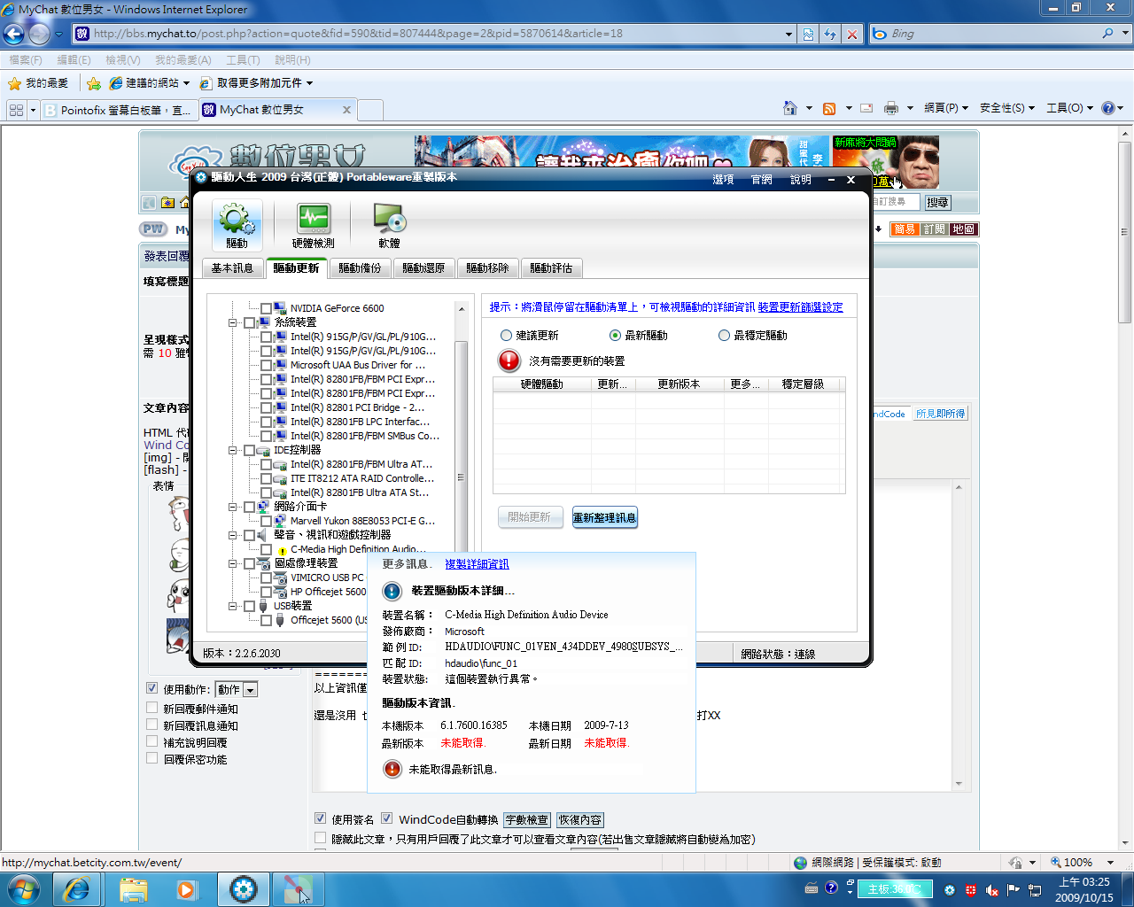Check the C-Media High Definition Audio checkbox

click(x=266, y=549)
